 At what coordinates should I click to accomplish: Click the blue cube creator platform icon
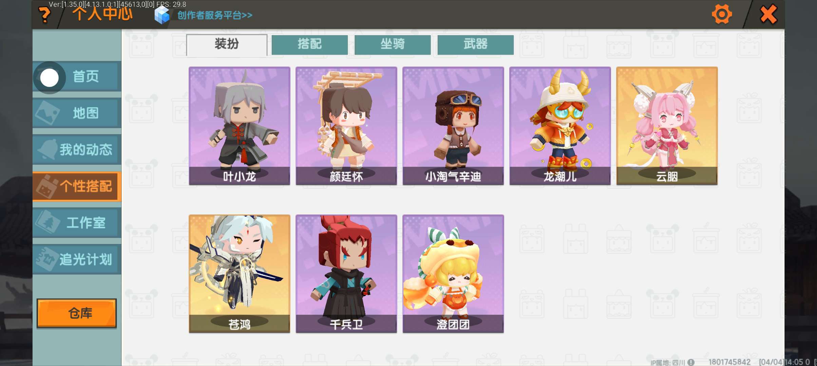(162, 15)
